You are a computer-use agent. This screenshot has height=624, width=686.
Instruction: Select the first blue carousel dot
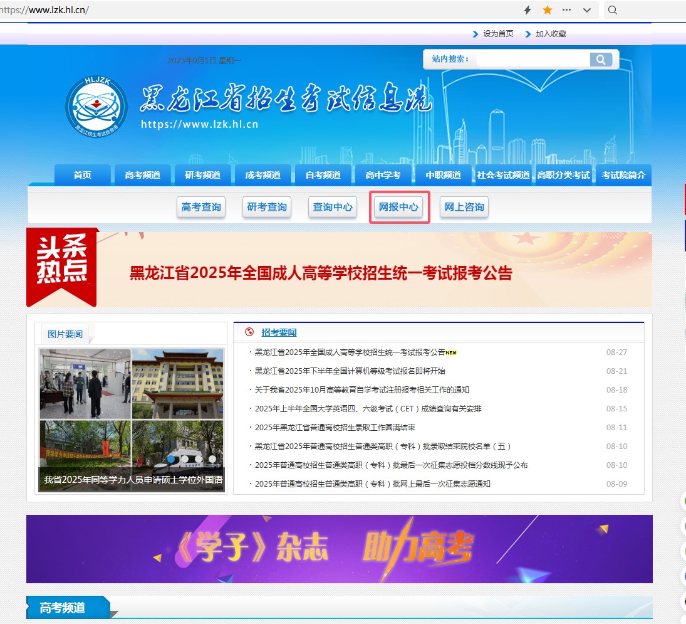[x=171, y=459]
